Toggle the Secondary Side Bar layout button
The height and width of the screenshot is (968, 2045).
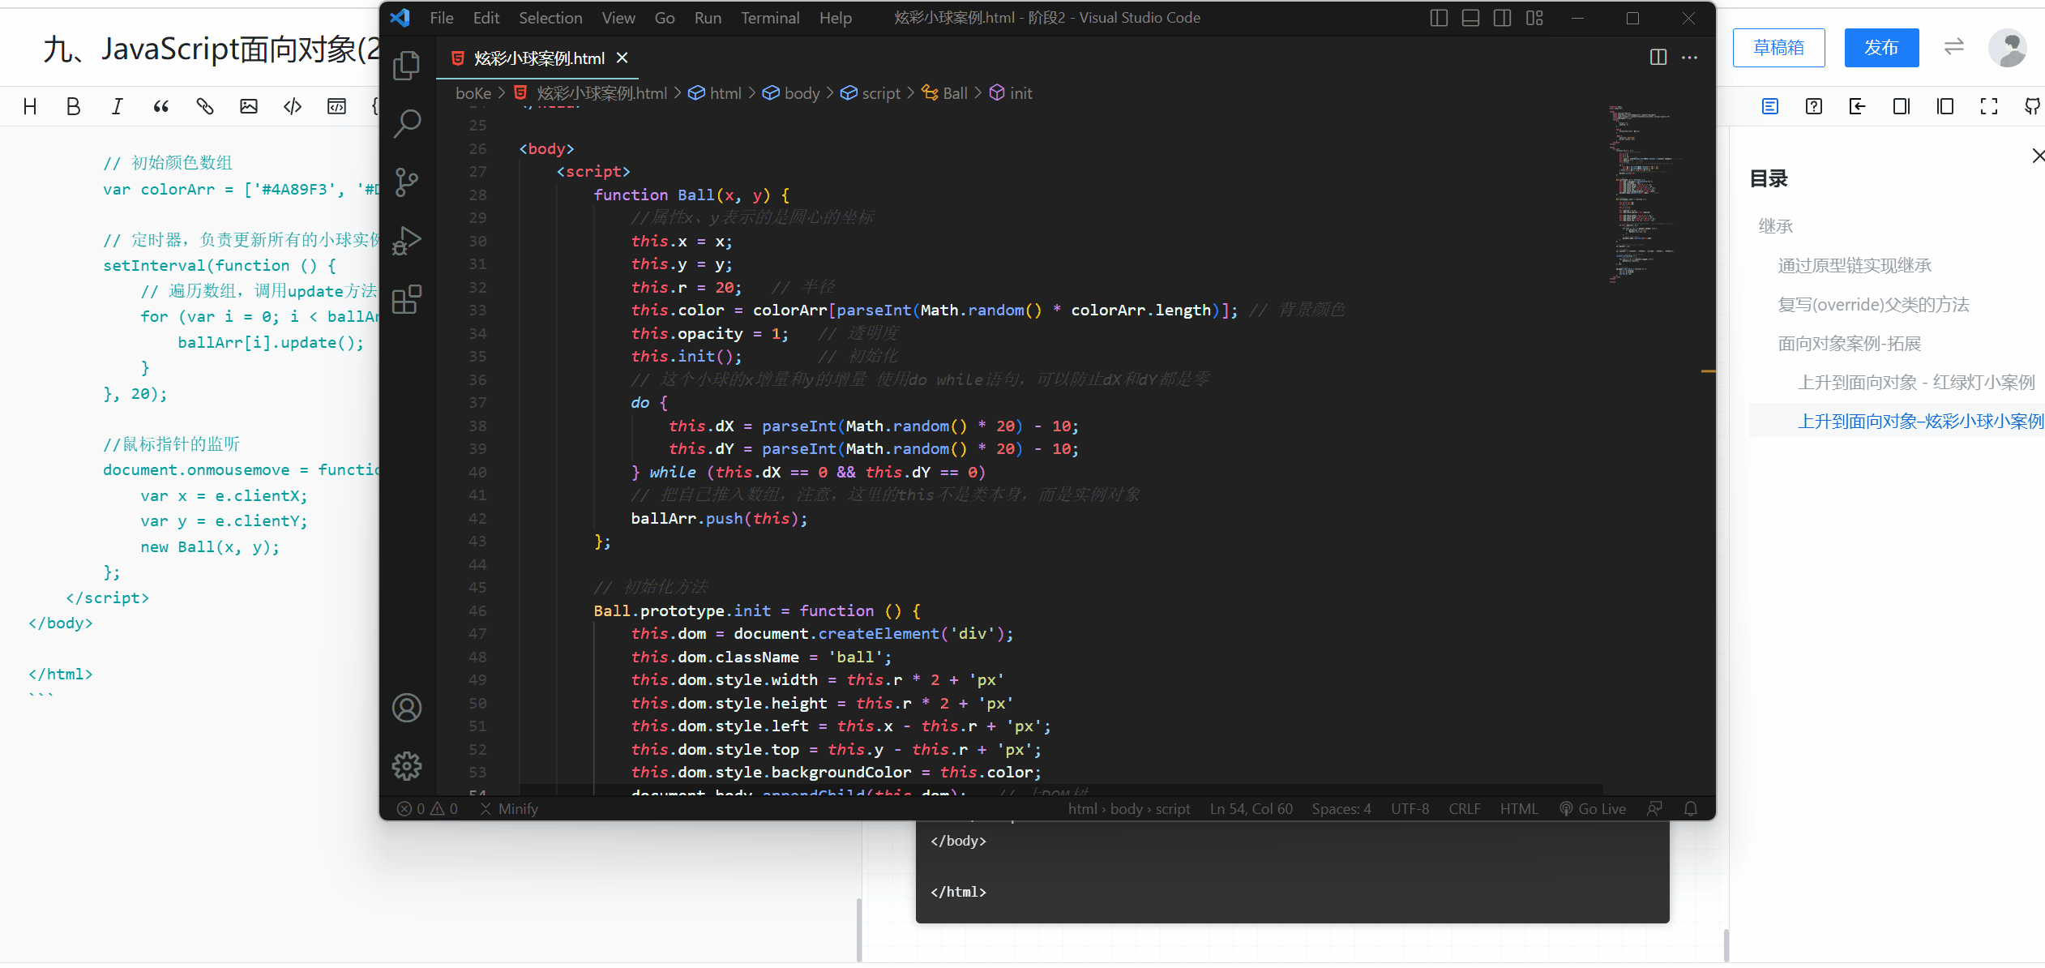coord(1502,18)
